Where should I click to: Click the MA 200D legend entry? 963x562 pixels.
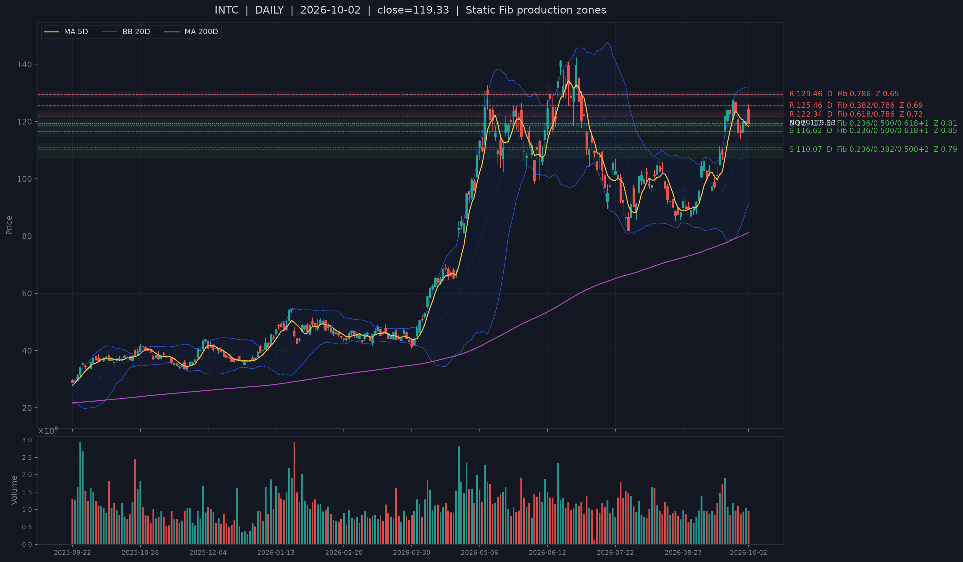click(191, 32)
